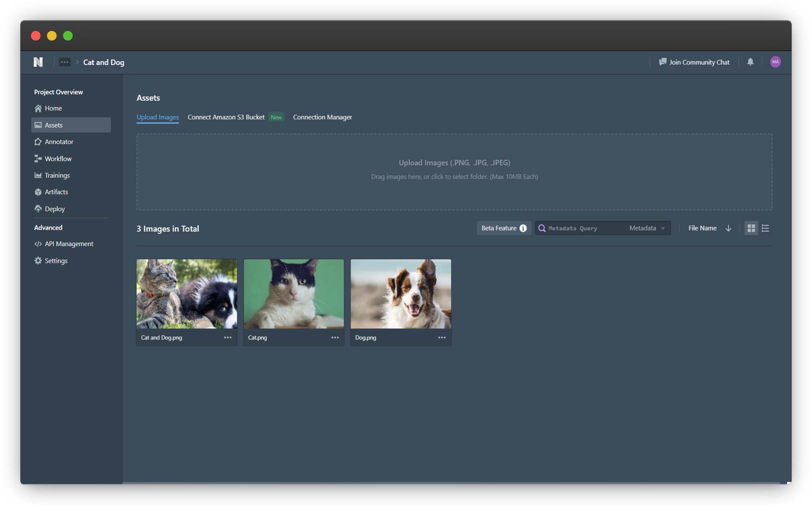Toggle sort direction arrow beside File Name

click(728, 228)
